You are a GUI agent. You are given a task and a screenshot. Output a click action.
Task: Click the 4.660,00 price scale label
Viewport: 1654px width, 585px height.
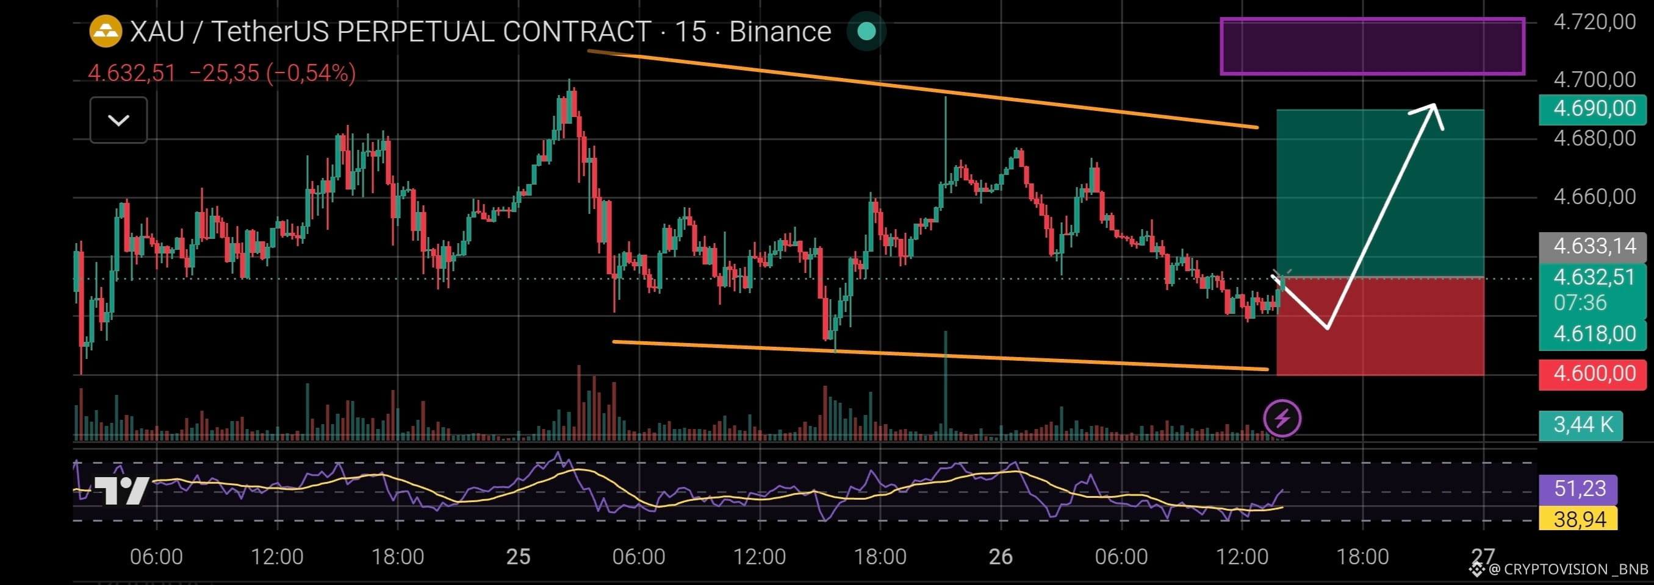[1594, 196]
